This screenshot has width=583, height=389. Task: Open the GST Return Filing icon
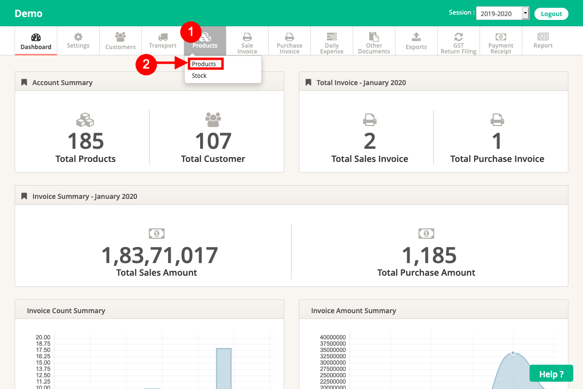(x=459, y=36)
